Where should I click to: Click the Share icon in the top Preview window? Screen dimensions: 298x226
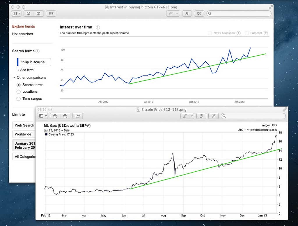click(51, 13)
